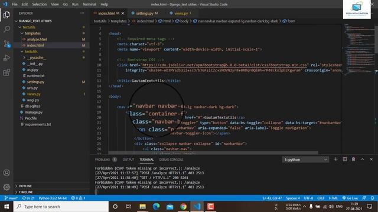Switch to the Output panel tab

128,160
